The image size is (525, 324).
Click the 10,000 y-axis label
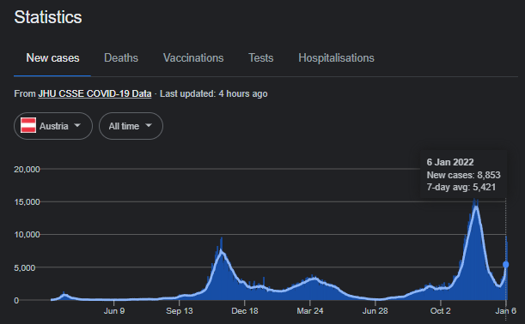tap(27, 235)
